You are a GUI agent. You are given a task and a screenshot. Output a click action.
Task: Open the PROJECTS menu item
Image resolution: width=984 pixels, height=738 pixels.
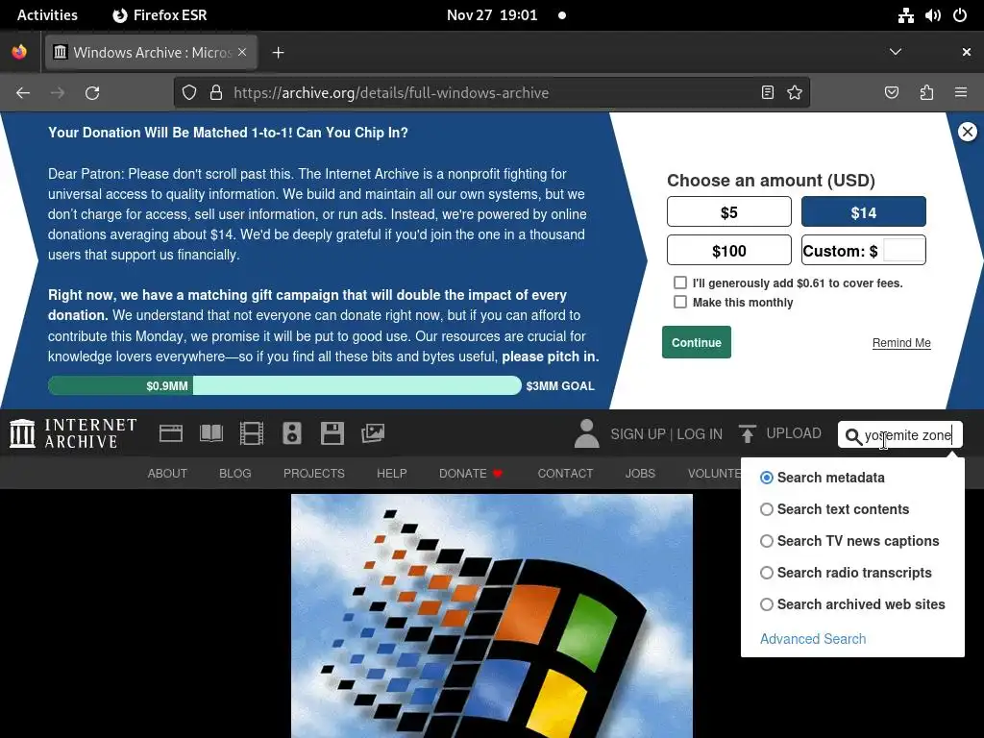[314, 473]
